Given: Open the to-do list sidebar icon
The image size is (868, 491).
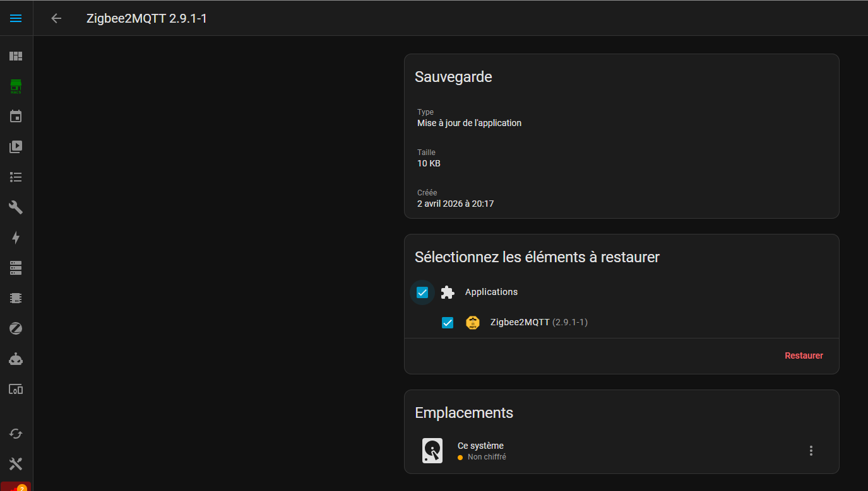Looking at the screenshot, I should [x=16, y=177].
